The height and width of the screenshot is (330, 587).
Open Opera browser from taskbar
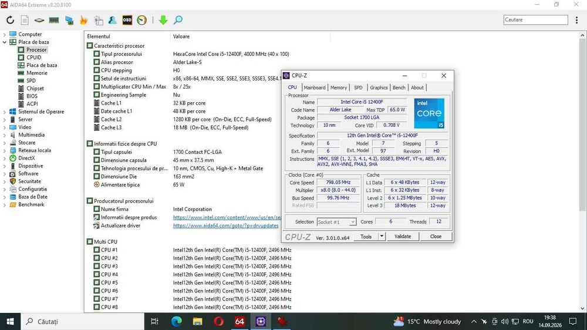[218, 321]
